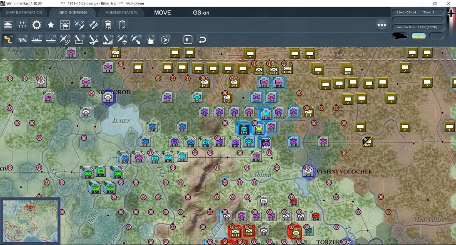
Task: Click the minimap overview thumbnail
Action: [30, 221]
